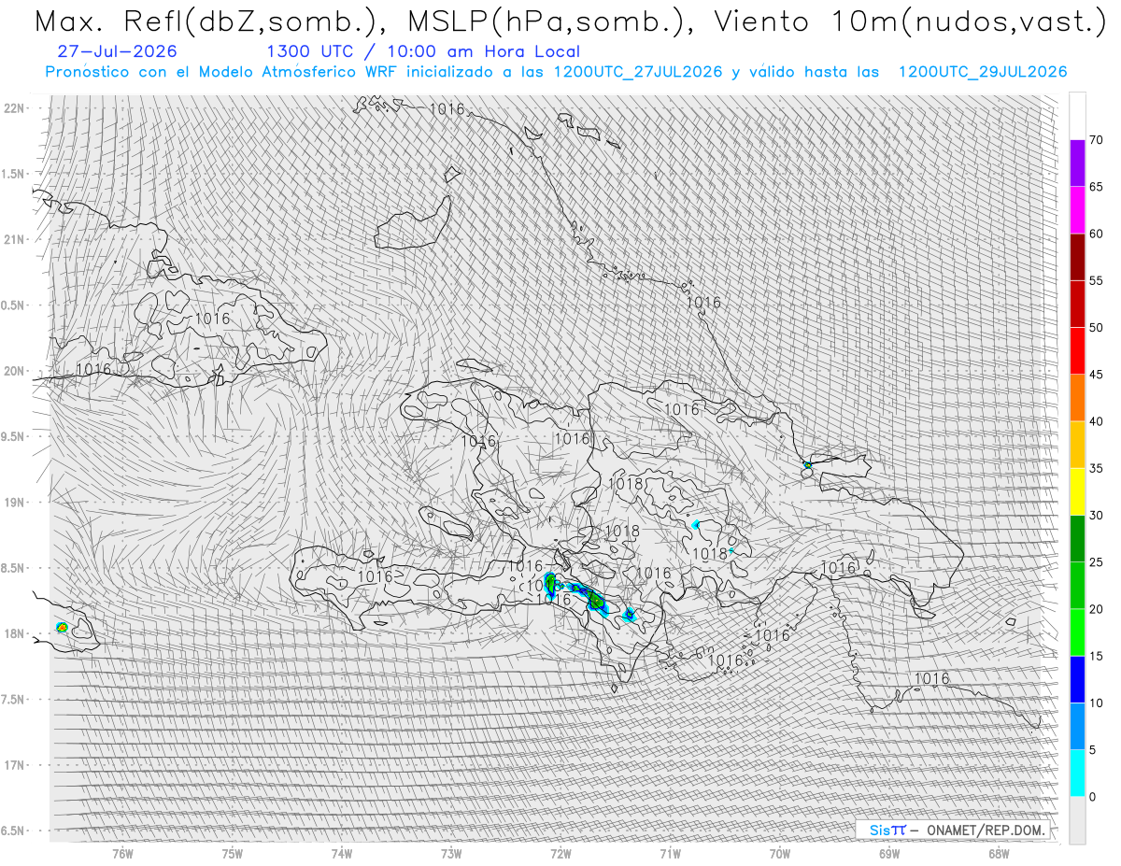Viewport: 1121px width, 866px height.
Task: Click the longitude label 68W
Action: coord(999,853)
